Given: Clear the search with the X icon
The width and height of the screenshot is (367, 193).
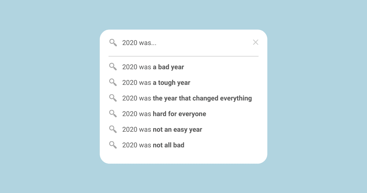Looking at the screenshot, I should [256, 42].
